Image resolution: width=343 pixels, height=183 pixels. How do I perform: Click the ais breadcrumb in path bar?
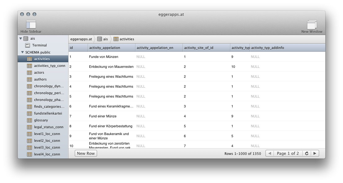(x=103, y=39)
